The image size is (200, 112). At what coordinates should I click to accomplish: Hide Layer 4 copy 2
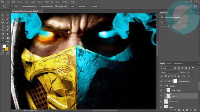pos(161,90)
